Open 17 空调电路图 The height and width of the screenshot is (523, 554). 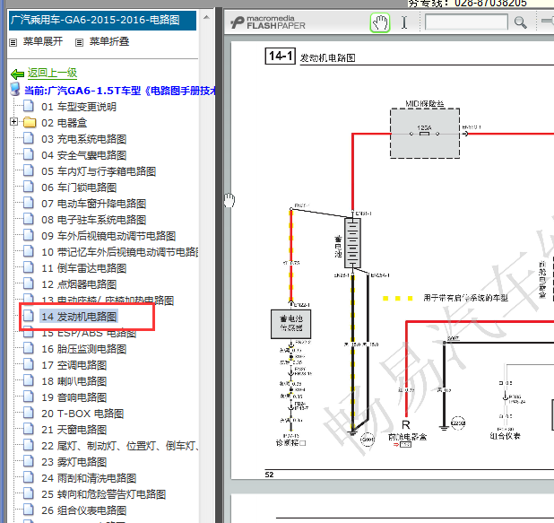74,365
